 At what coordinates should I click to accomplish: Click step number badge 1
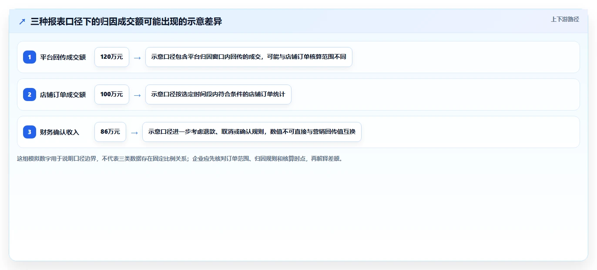point(30,57)
